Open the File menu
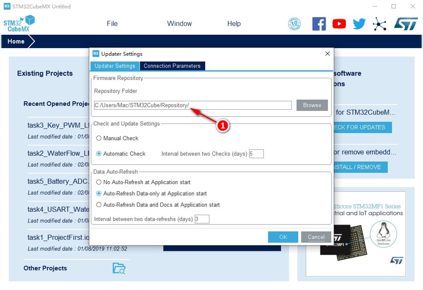This screenshot has width=423, height=290. click(x=112, y=24)
